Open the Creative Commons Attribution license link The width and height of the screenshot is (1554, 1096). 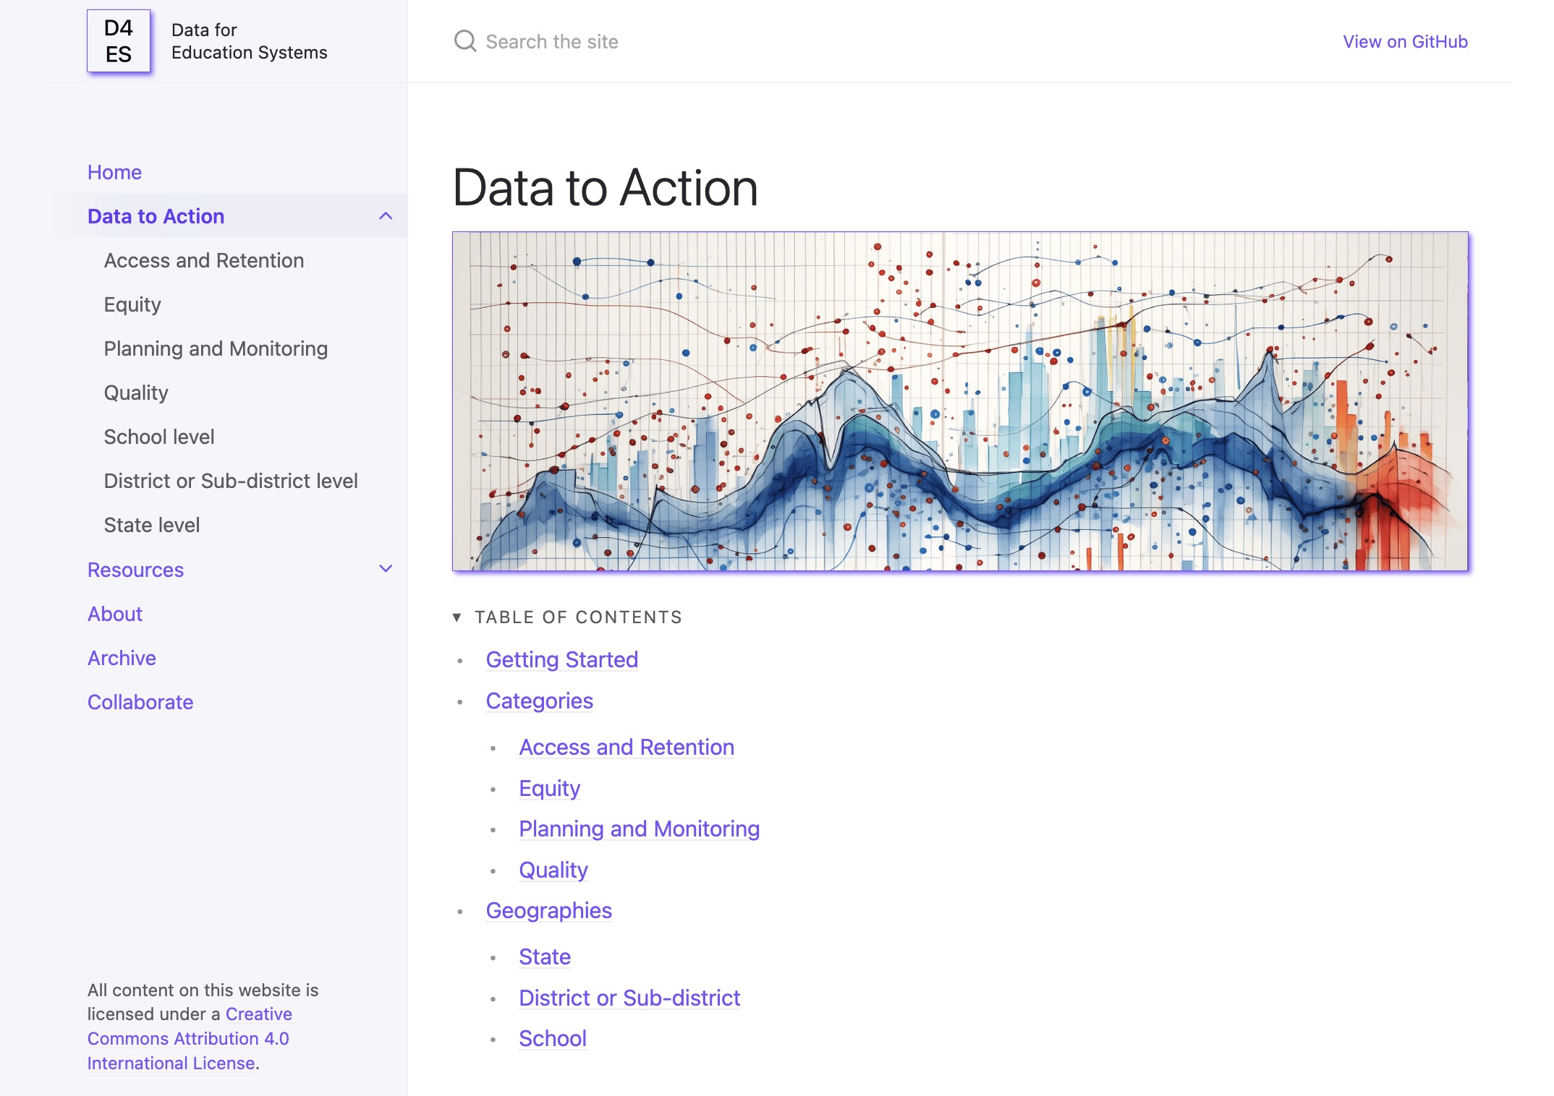tap(188, 1038)
